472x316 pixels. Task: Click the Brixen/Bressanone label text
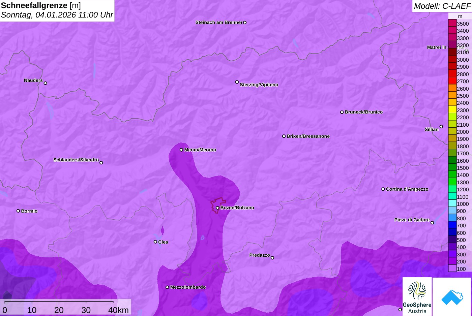(308, 136)
